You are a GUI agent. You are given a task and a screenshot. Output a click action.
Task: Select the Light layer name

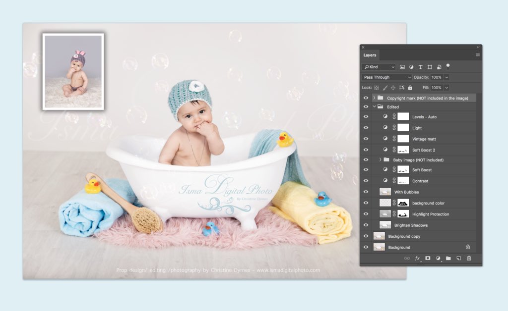click(x=417, y=128)
